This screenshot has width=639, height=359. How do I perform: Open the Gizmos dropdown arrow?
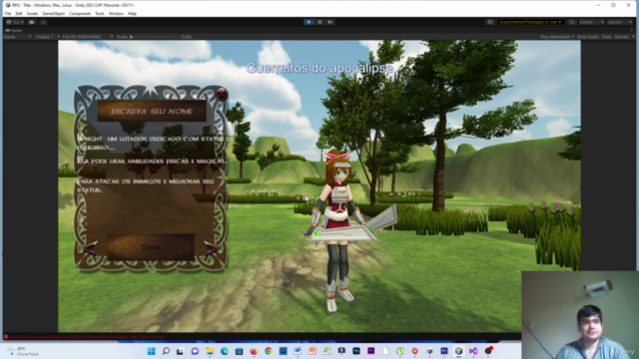click(x=632, y=37)
